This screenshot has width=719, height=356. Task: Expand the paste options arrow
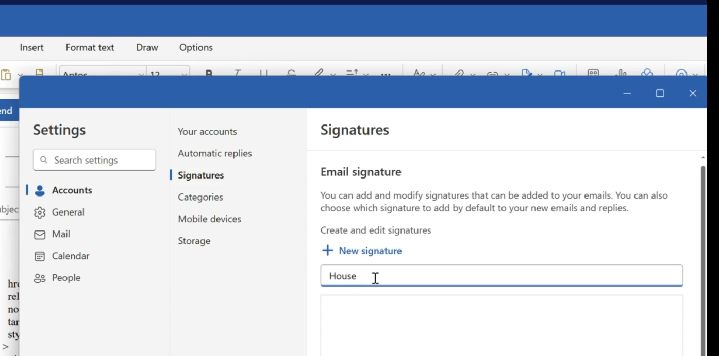pos(20,75)
